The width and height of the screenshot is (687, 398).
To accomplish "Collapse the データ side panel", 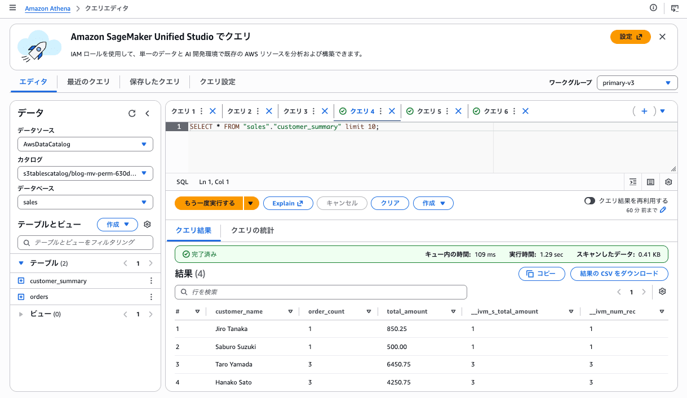I will point(148,113).
